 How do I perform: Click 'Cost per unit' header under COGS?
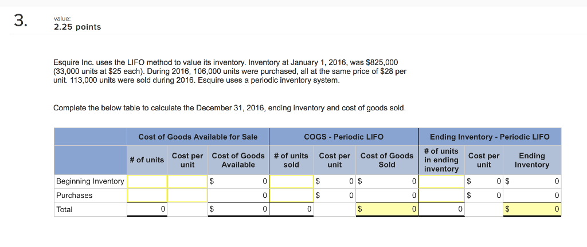pos(334,160)
